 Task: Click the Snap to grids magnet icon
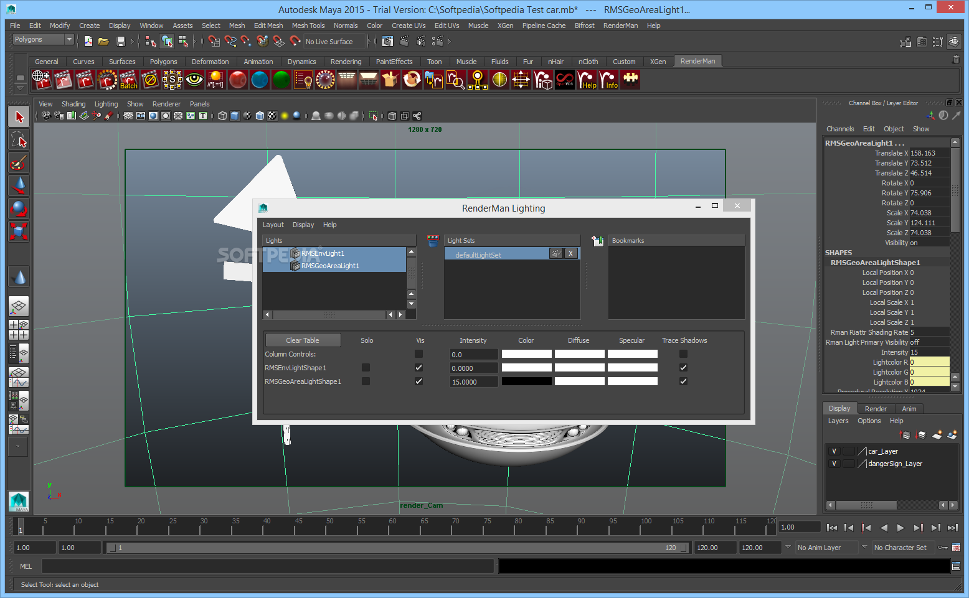point(214,41)
